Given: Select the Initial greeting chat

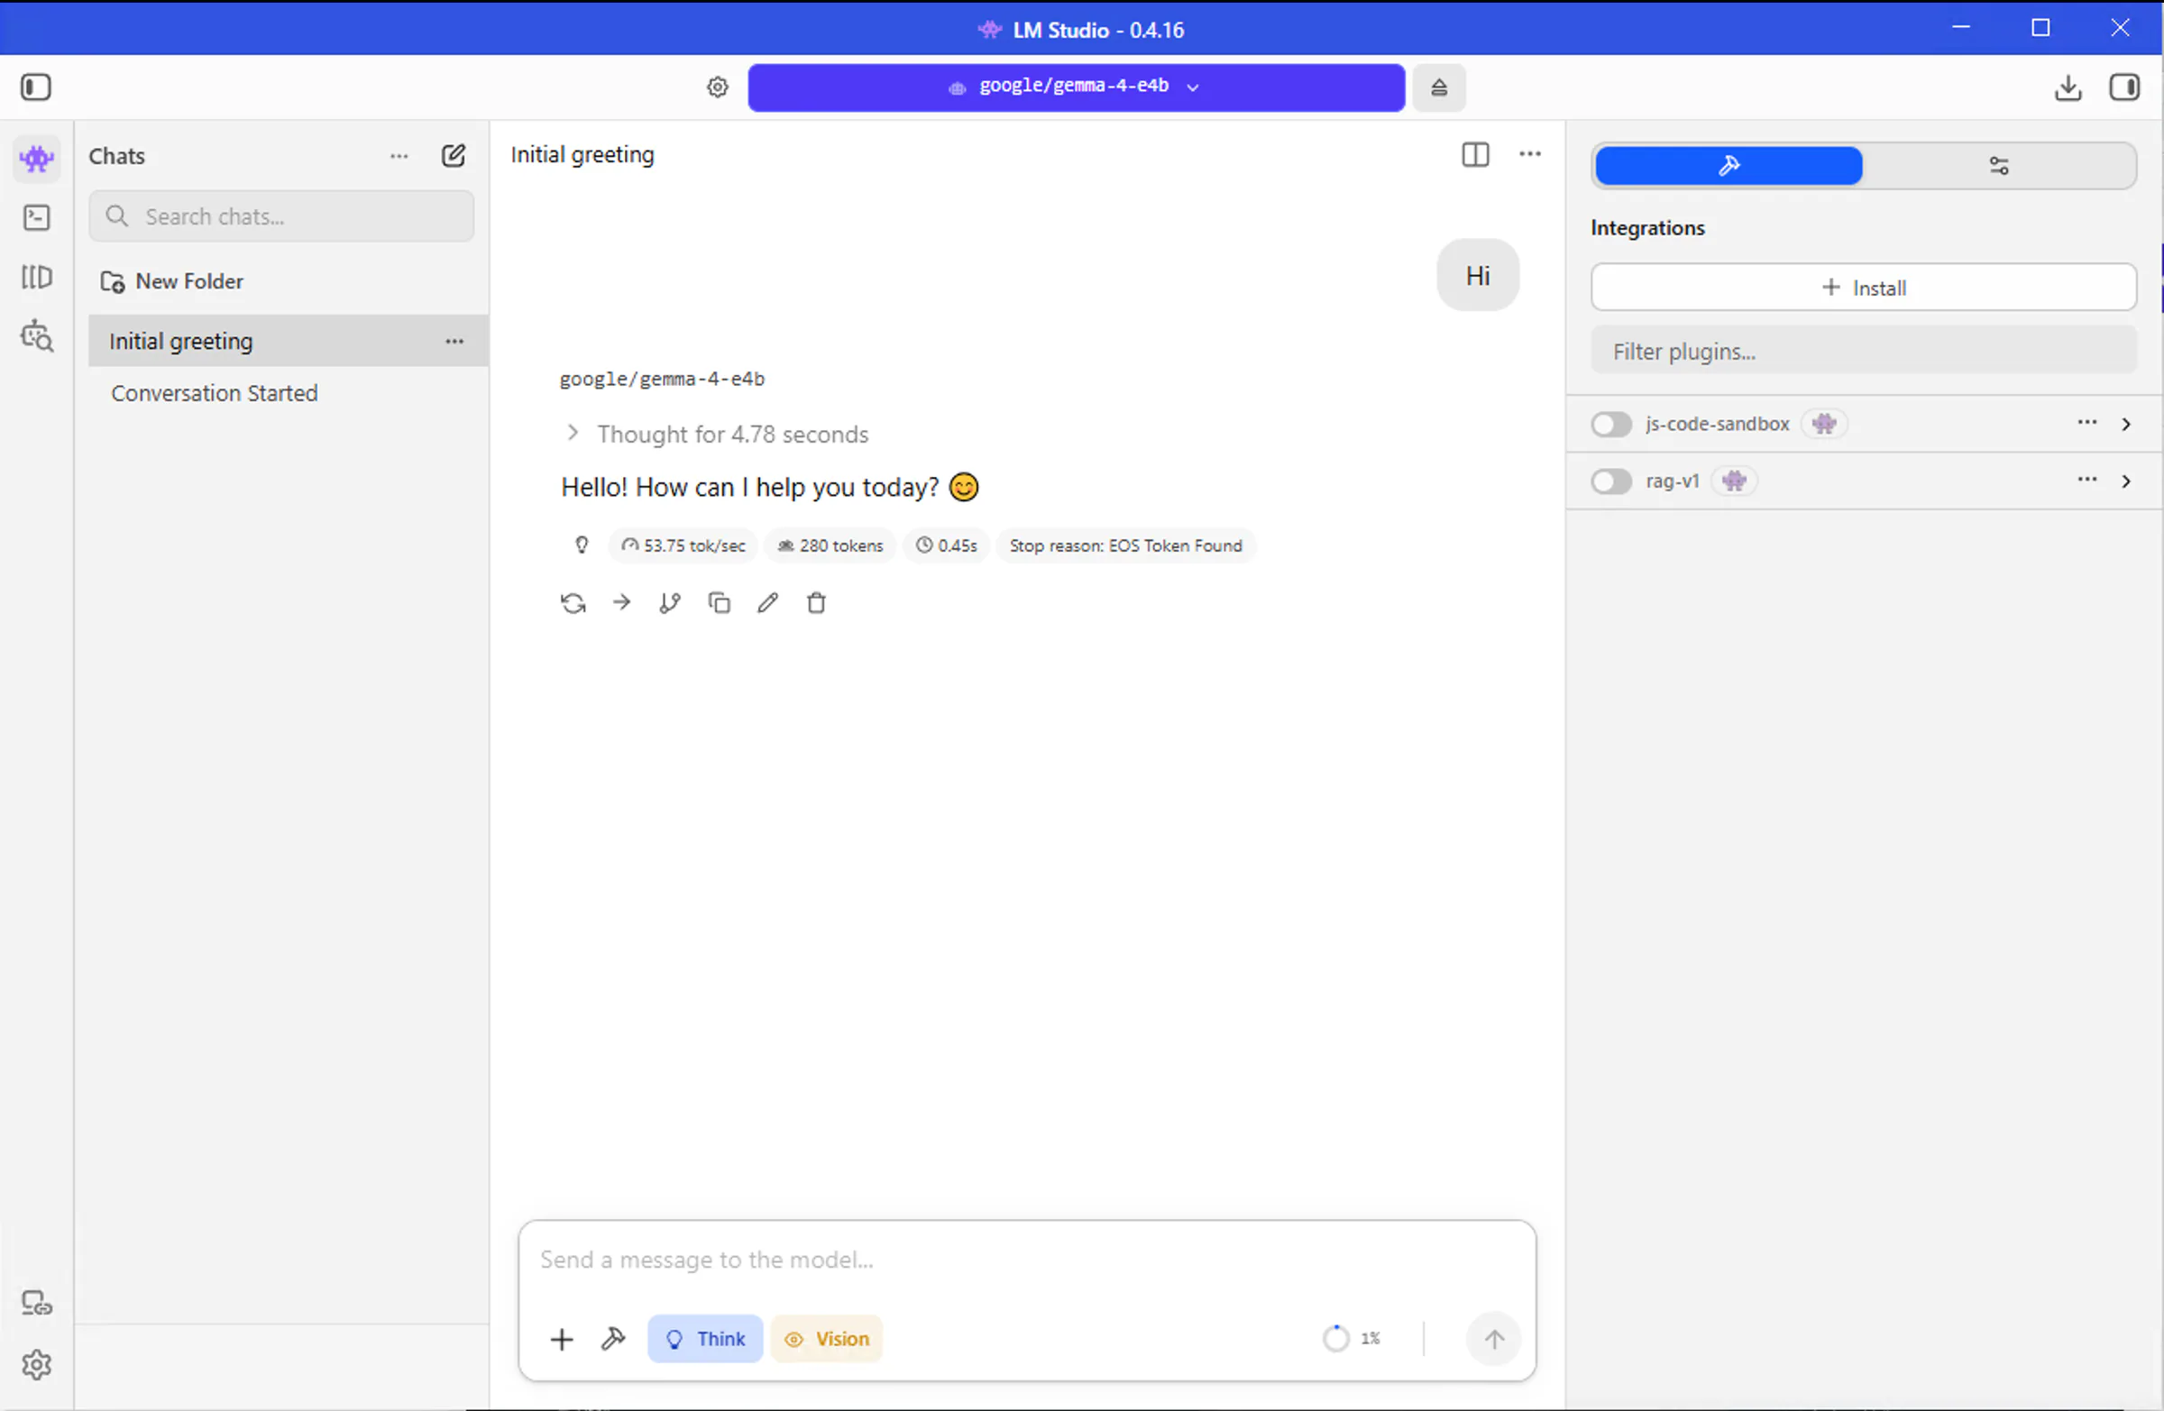Looking at the screenshot, I should [289, 341].
